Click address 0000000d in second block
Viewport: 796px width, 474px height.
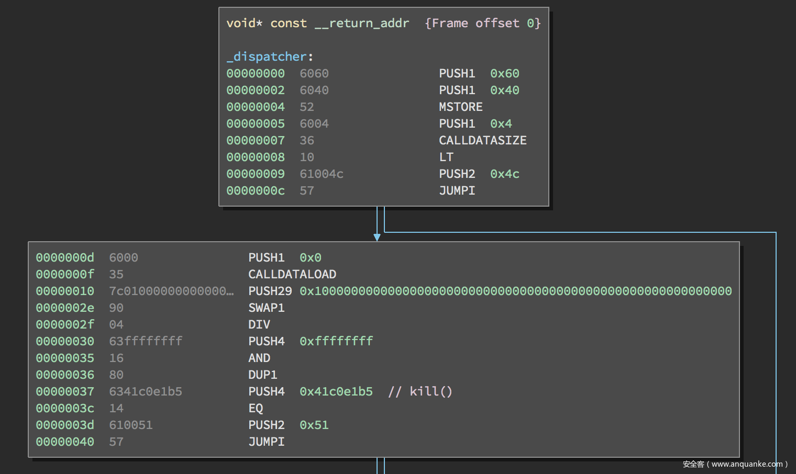[x=65, y=257]
